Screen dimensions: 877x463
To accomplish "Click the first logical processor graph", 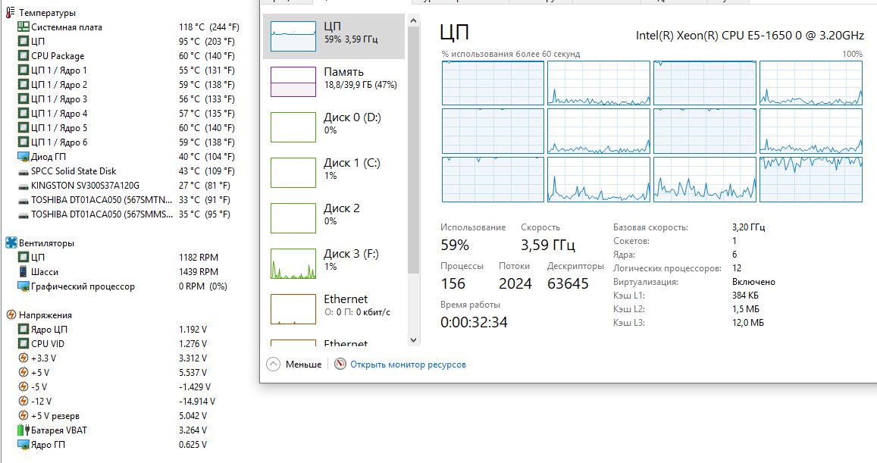I will (x=493, y=83).
